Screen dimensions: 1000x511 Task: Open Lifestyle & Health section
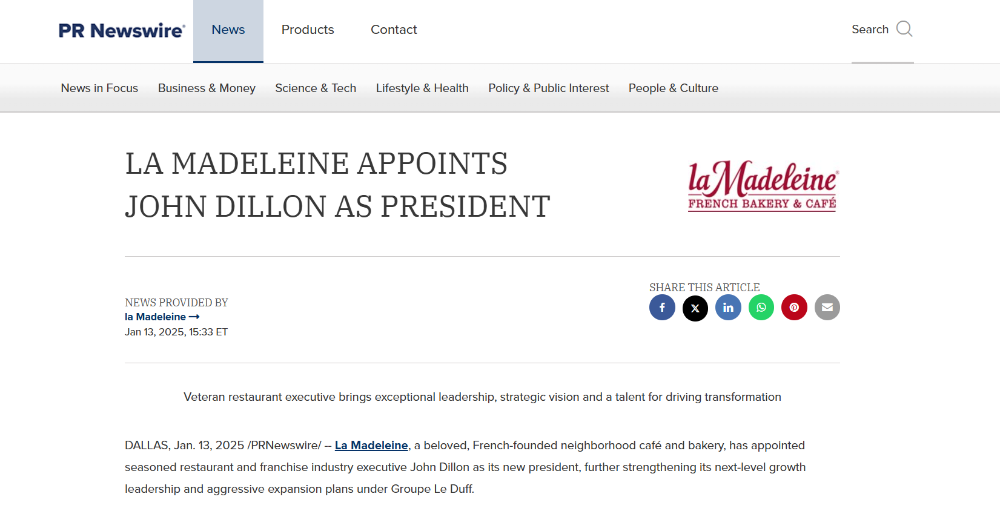click(422, 88)
